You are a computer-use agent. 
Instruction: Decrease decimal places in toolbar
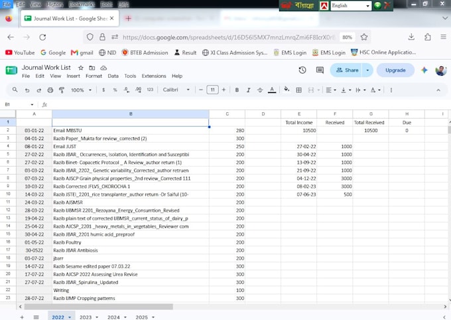point(127,90)
